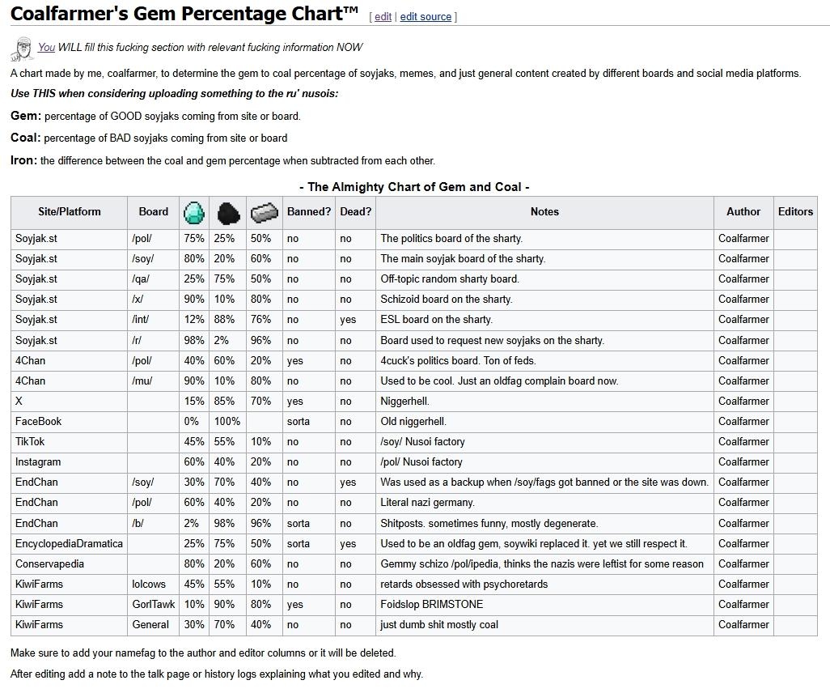Select the Banned? column header
The height and width of the screenshot is (693, 830).
coord(309,212)
